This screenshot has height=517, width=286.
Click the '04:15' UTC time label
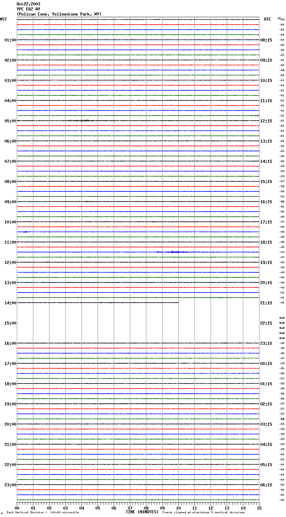coord(266,445)
